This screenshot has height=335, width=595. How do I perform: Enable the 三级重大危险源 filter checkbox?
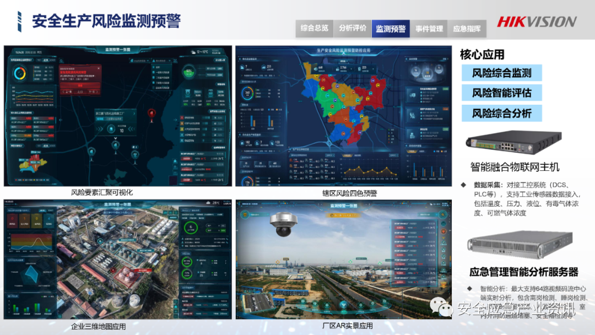pos(153,84)
